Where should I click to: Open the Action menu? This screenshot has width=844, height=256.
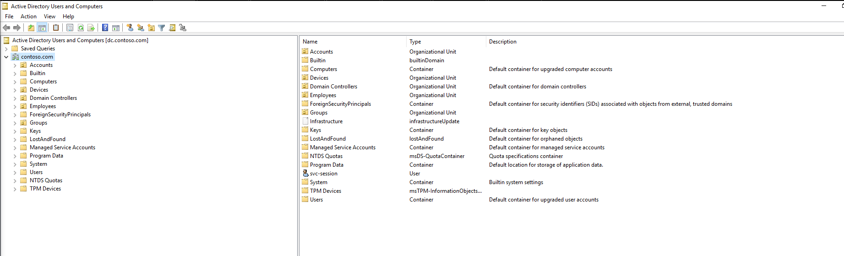click(x=28, y=16)
